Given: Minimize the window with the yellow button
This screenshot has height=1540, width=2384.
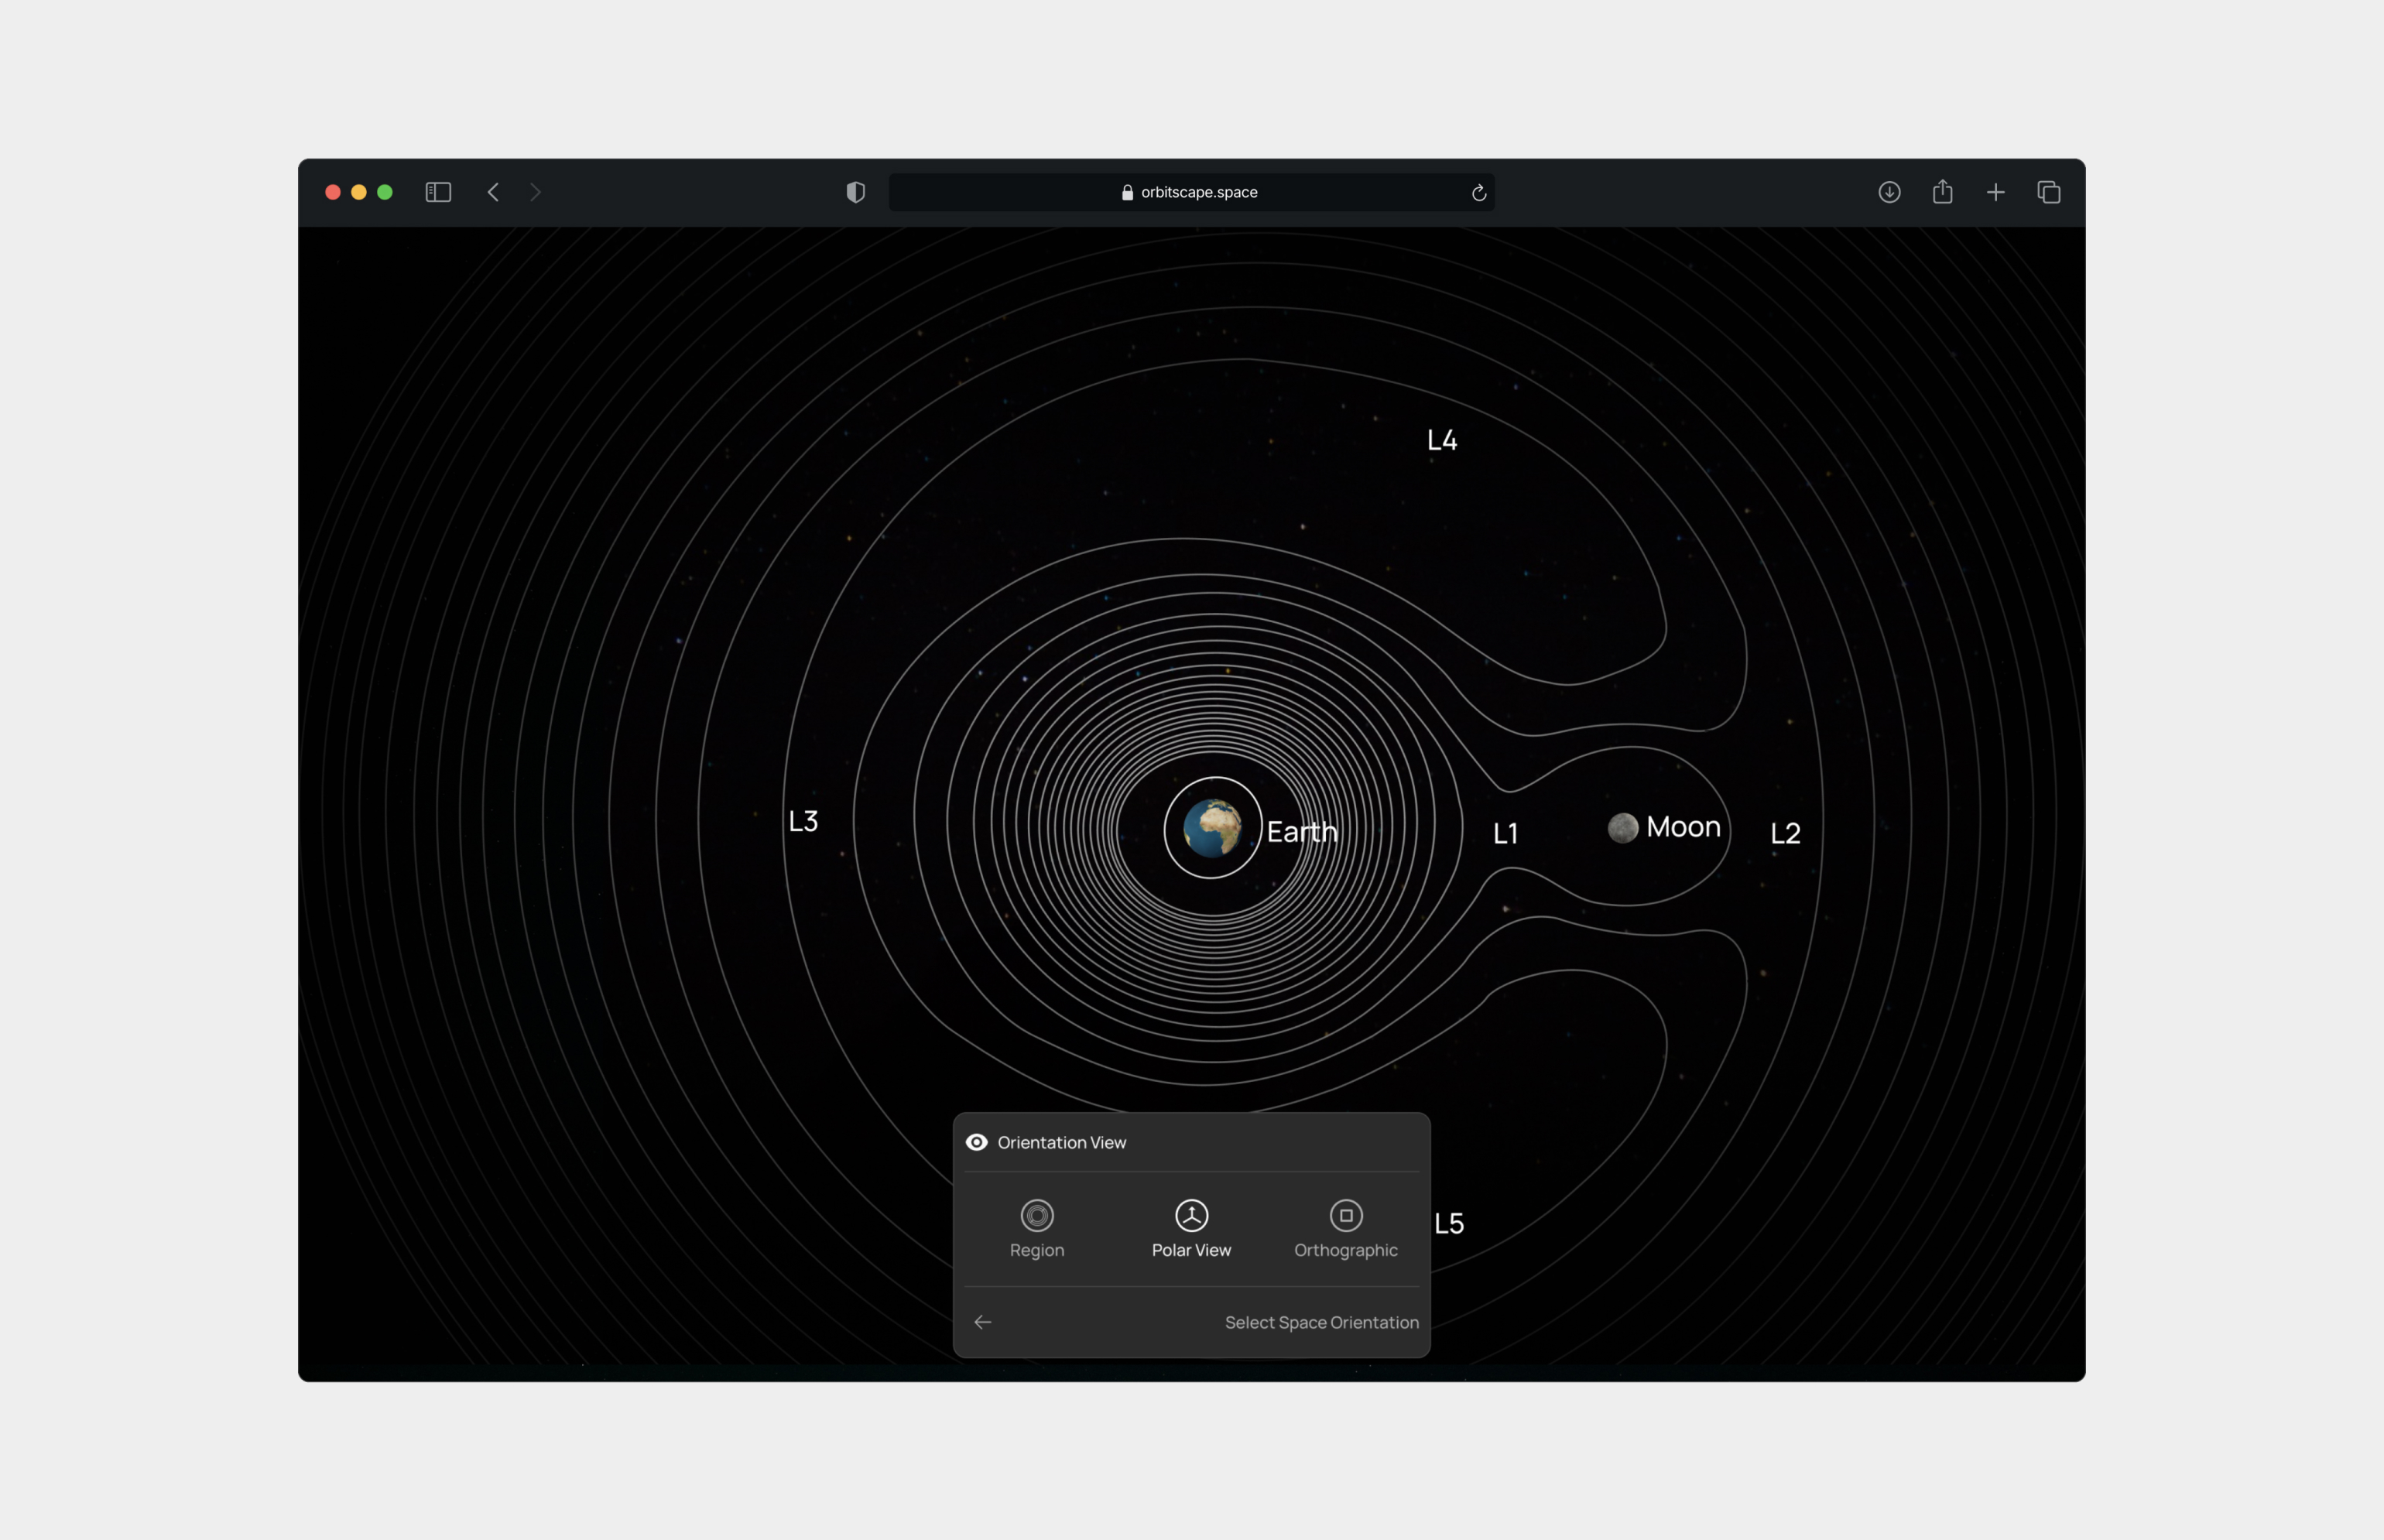Looking at the screenshot, I should [x=359, y=192].
